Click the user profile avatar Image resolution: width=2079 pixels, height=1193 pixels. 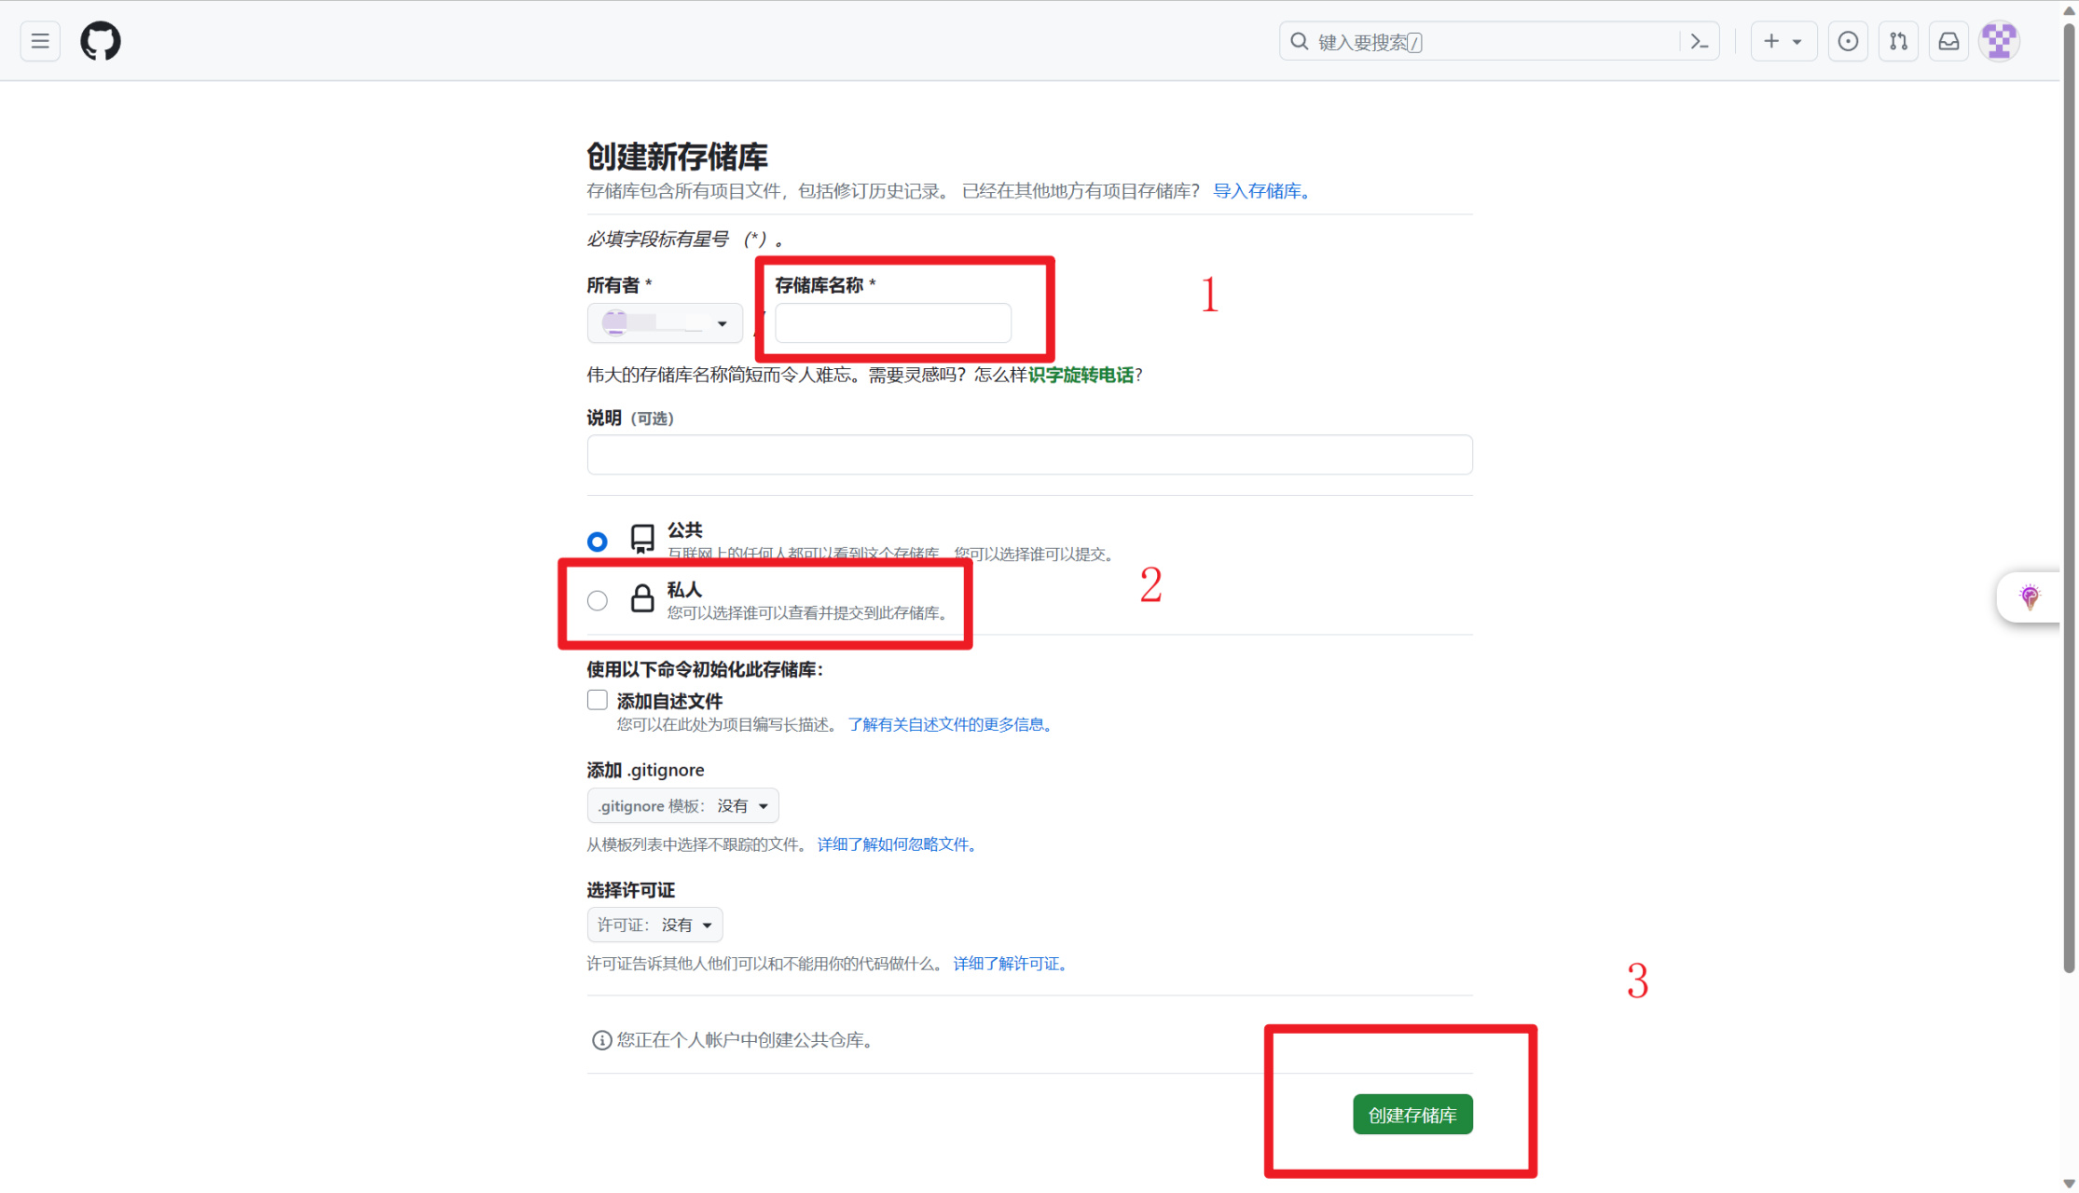(1999, 41)
